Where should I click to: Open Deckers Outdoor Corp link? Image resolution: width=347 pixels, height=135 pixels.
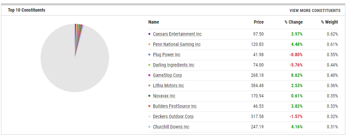coord(173,116)
